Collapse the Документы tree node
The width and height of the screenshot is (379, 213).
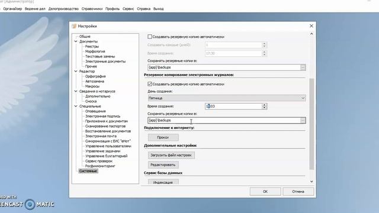[76, 41]
